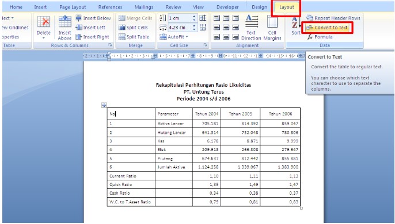The height and width of the screenshot is (224, 395).
Task: Click the Merge Cells command
Action: tap(135, 18)
